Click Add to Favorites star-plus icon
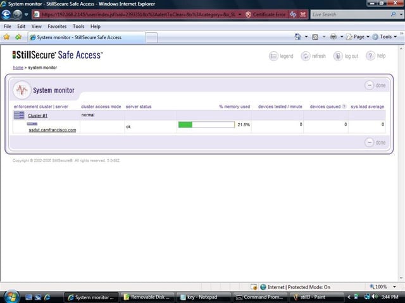The image size is (405, 303). coord(18,37)
